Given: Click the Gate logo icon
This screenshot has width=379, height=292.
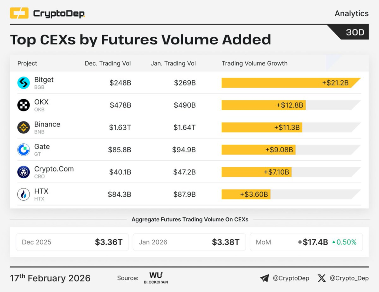Looking at the screenshot, I should coord(24,150).
